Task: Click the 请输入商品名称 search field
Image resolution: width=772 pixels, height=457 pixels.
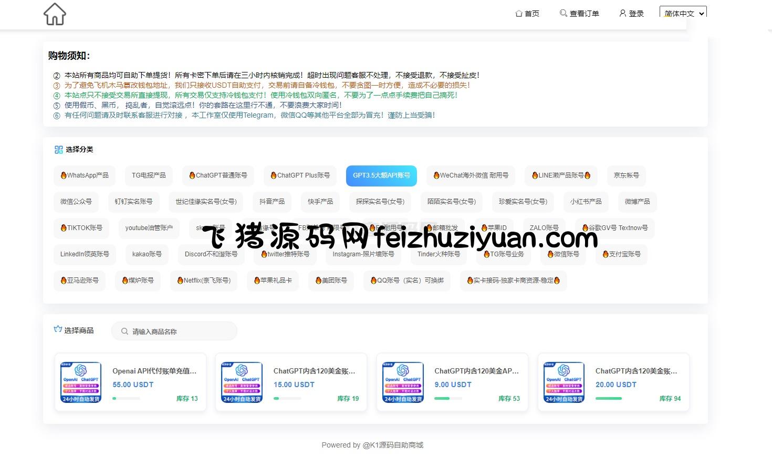Action: pyautogui.click(x=174, y=331)
